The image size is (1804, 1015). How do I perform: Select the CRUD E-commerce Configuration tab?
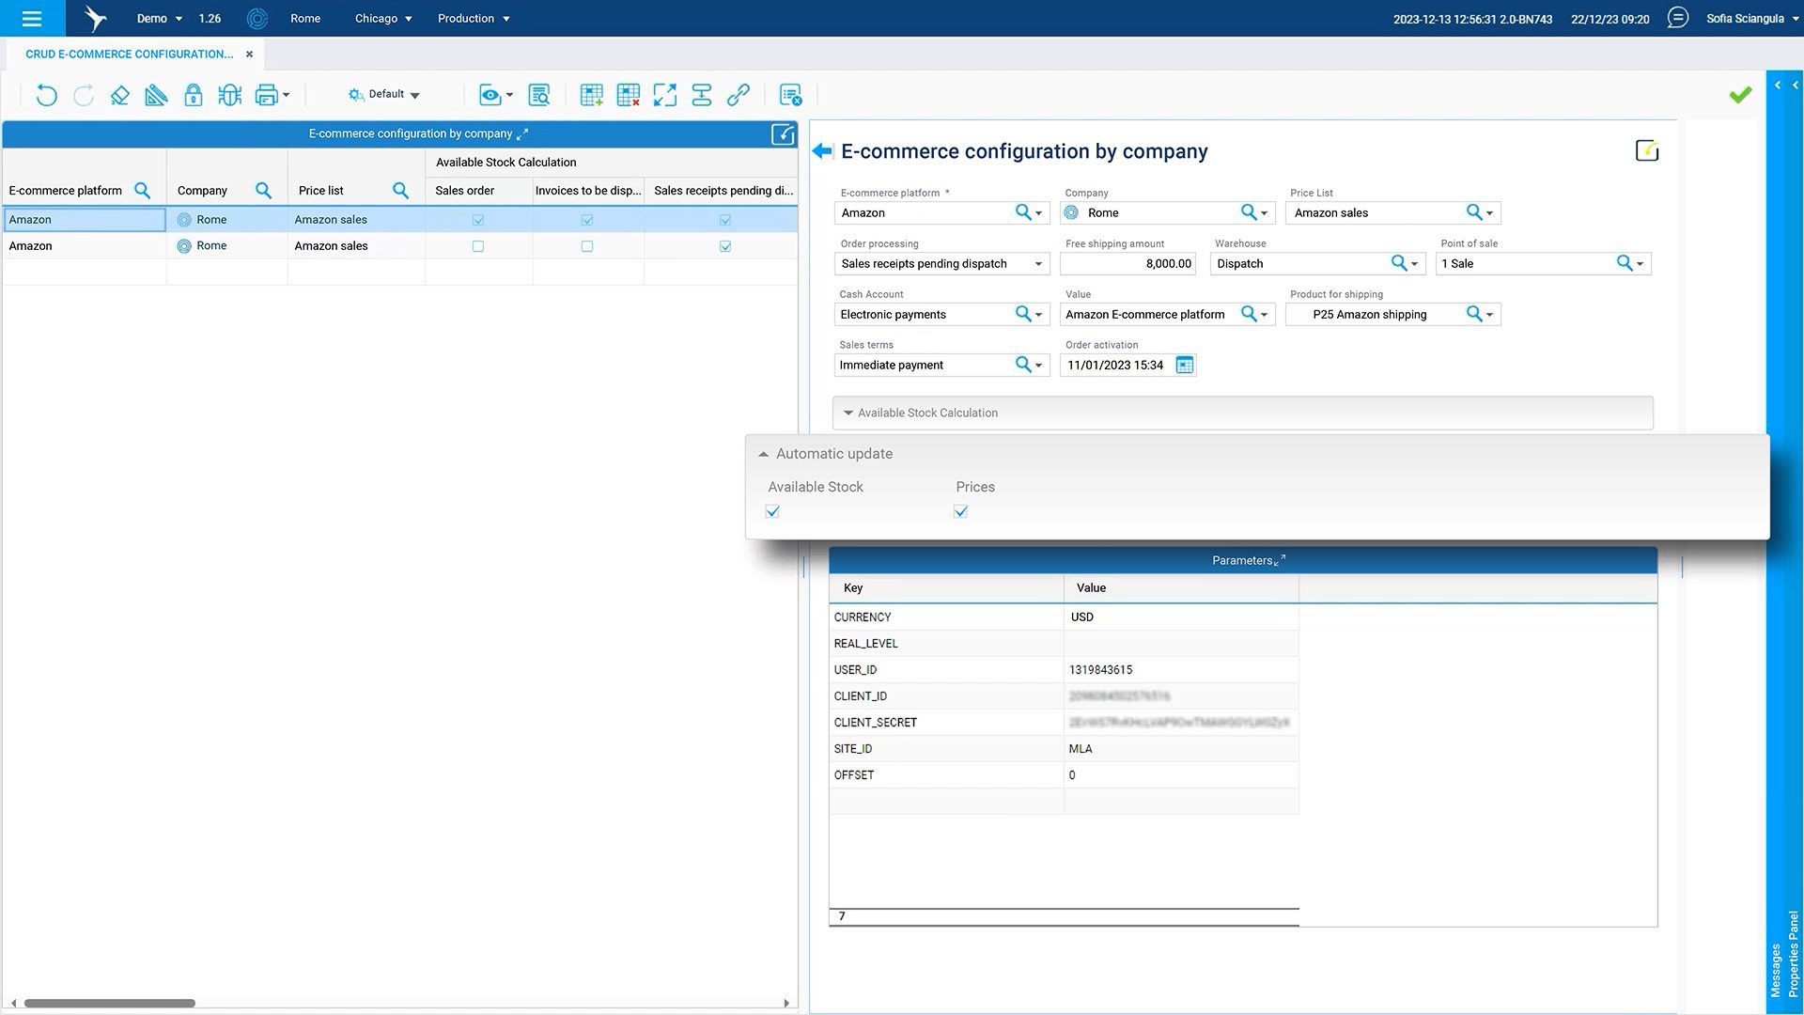(130, 55)
